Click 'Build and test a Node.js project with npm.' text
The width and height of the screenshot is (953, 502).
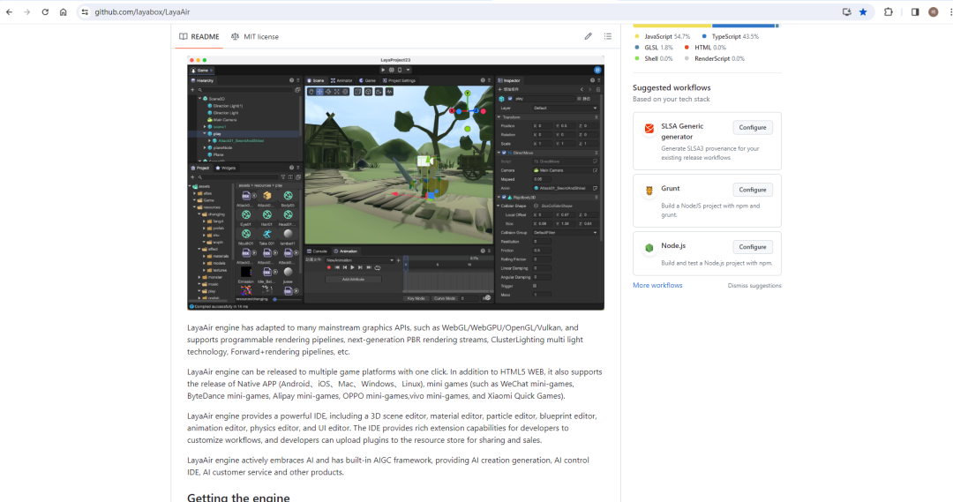pos(717,263)
